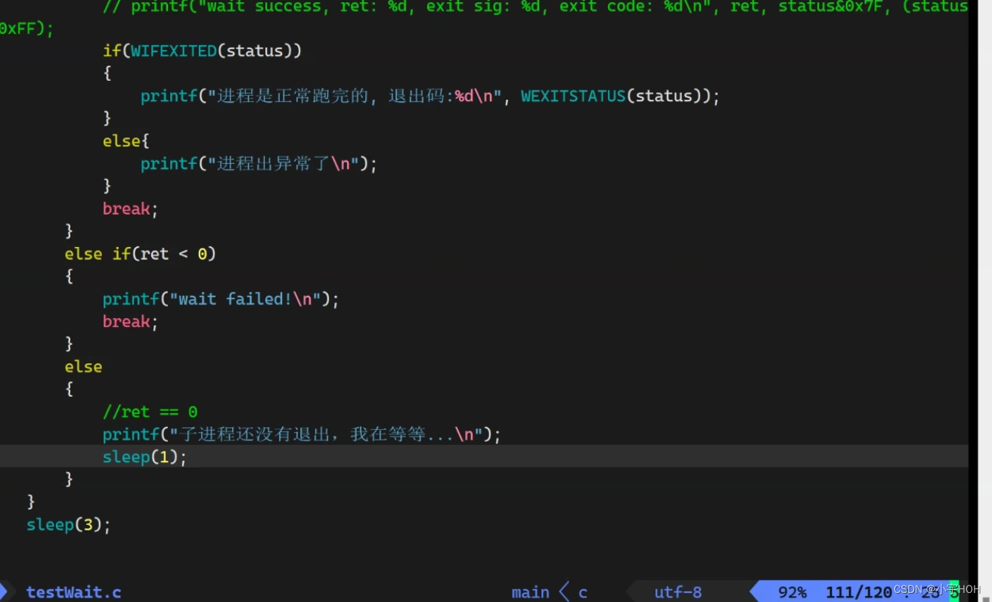Click the 111/120 line counter
Viewport: 992px width, 602px height.
tap(858, 592)
